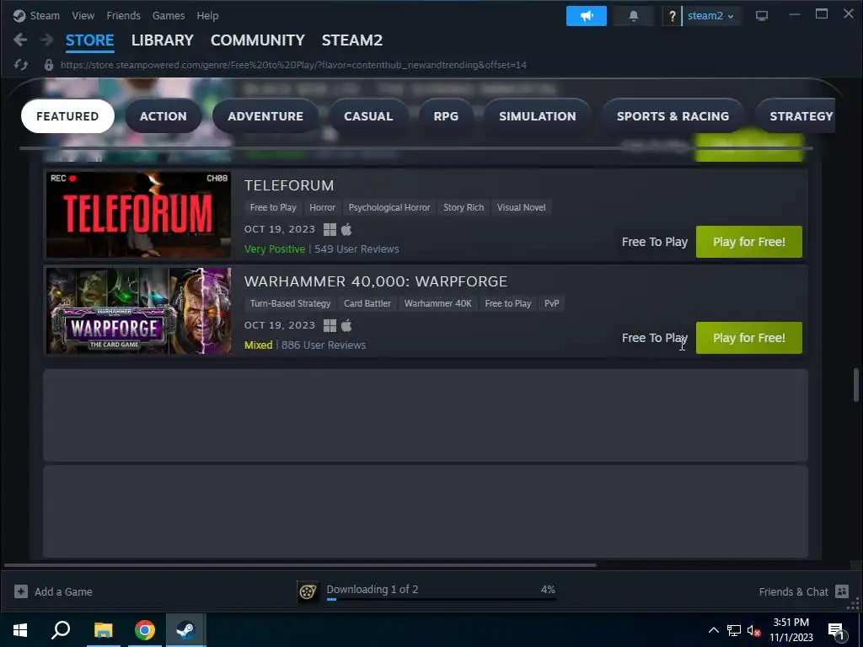This screenshot has height=647, width=863.
Task: Click the muted speaker icon in tray
Action: pos(753,630)
